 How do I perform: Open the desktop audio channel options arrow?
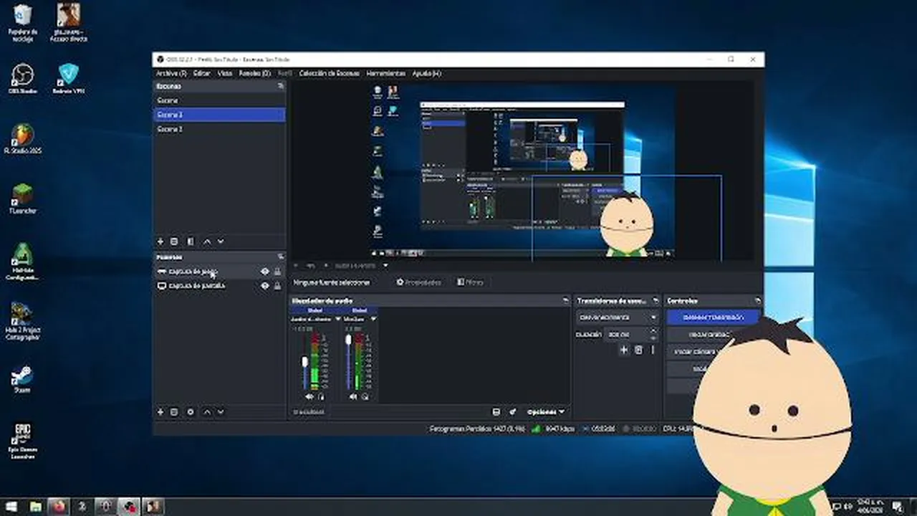coord(337,319)
